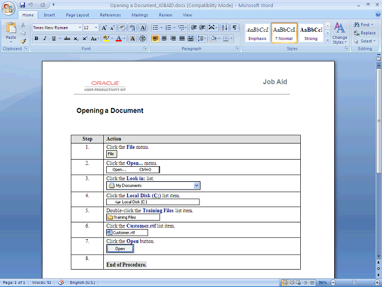Switch to the Page Layout tab
Viewport: 382px width, 287px height.
[78, 15]
